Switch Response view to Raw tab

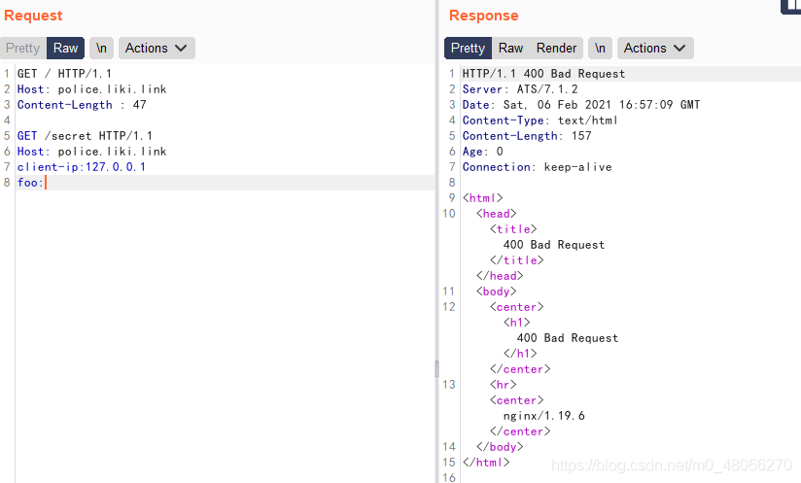(510, 48)
